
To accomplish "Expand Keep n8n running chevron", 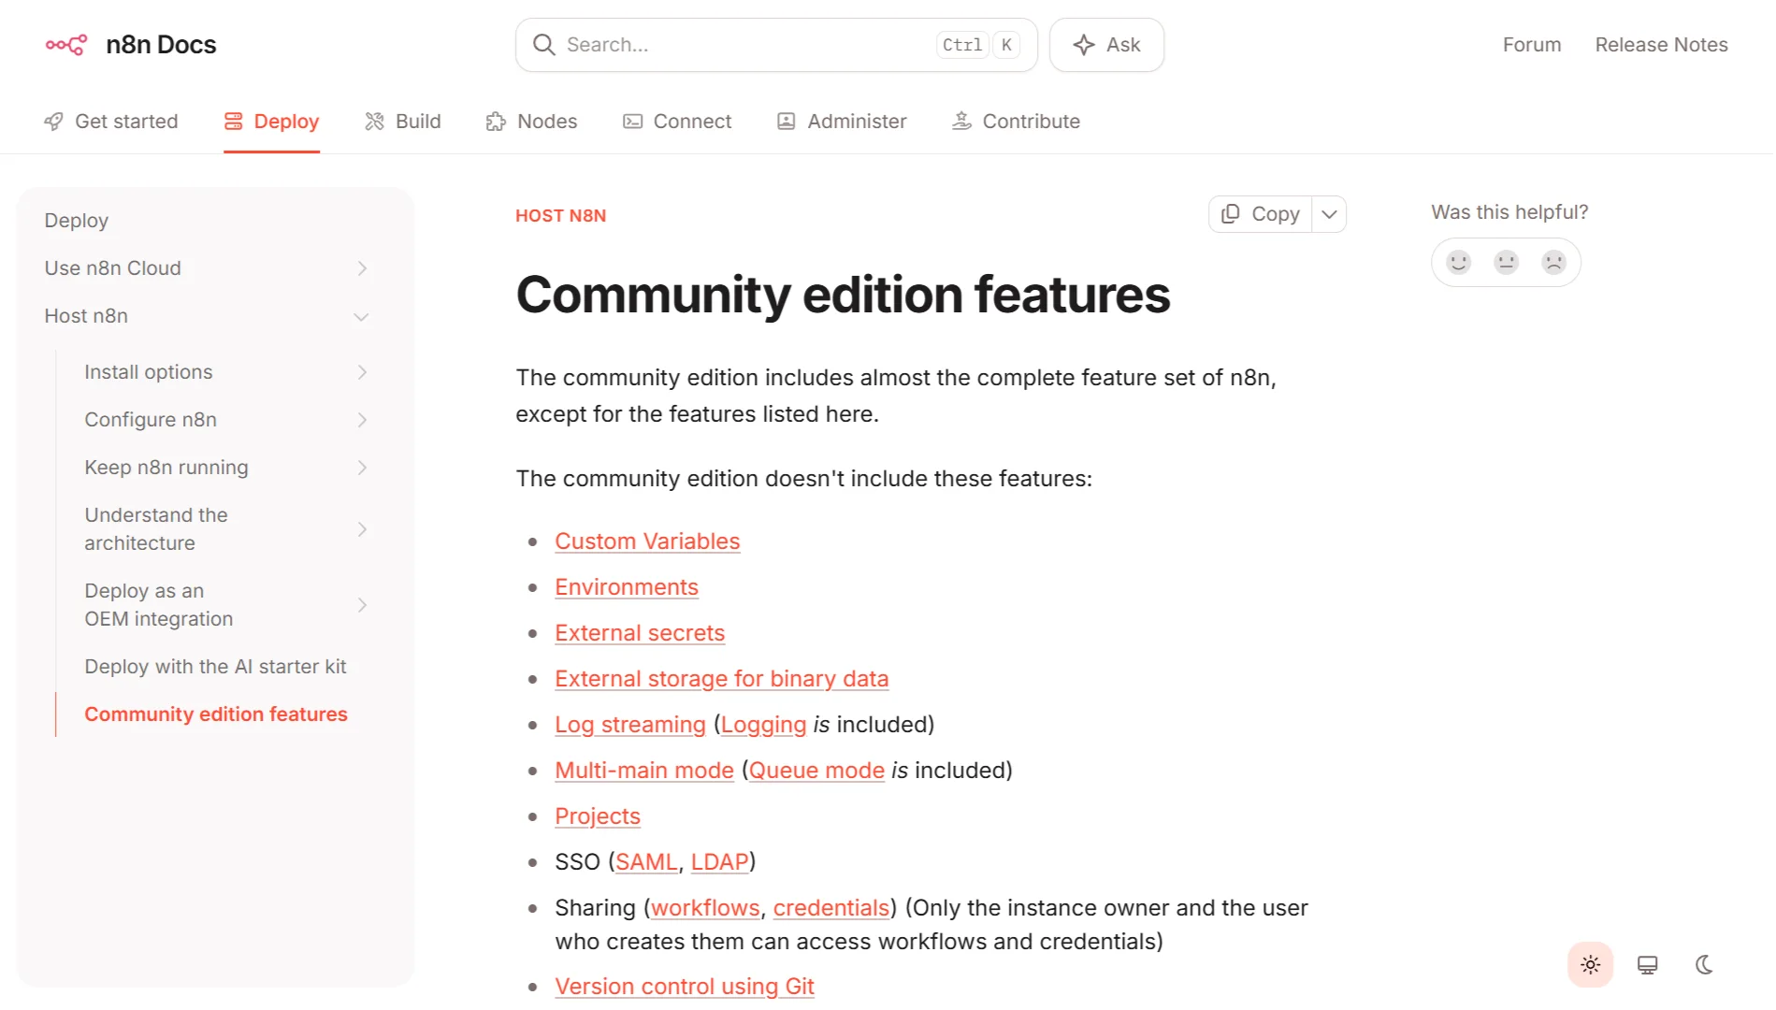I will click(x=362, y=468).
